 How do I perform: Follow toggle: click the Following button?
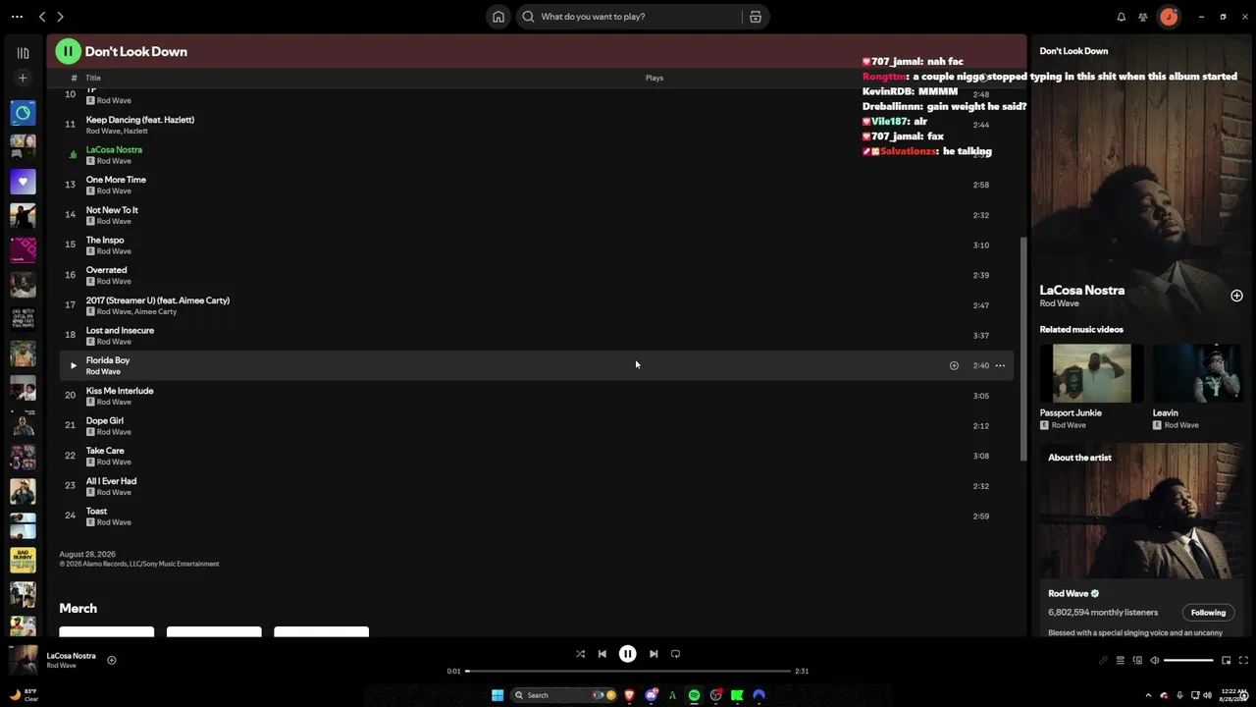coord(1208,613)
